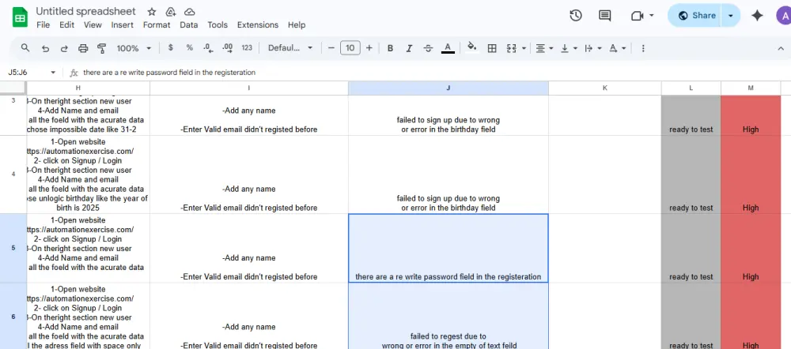Open the account avatar

[783, 16]
